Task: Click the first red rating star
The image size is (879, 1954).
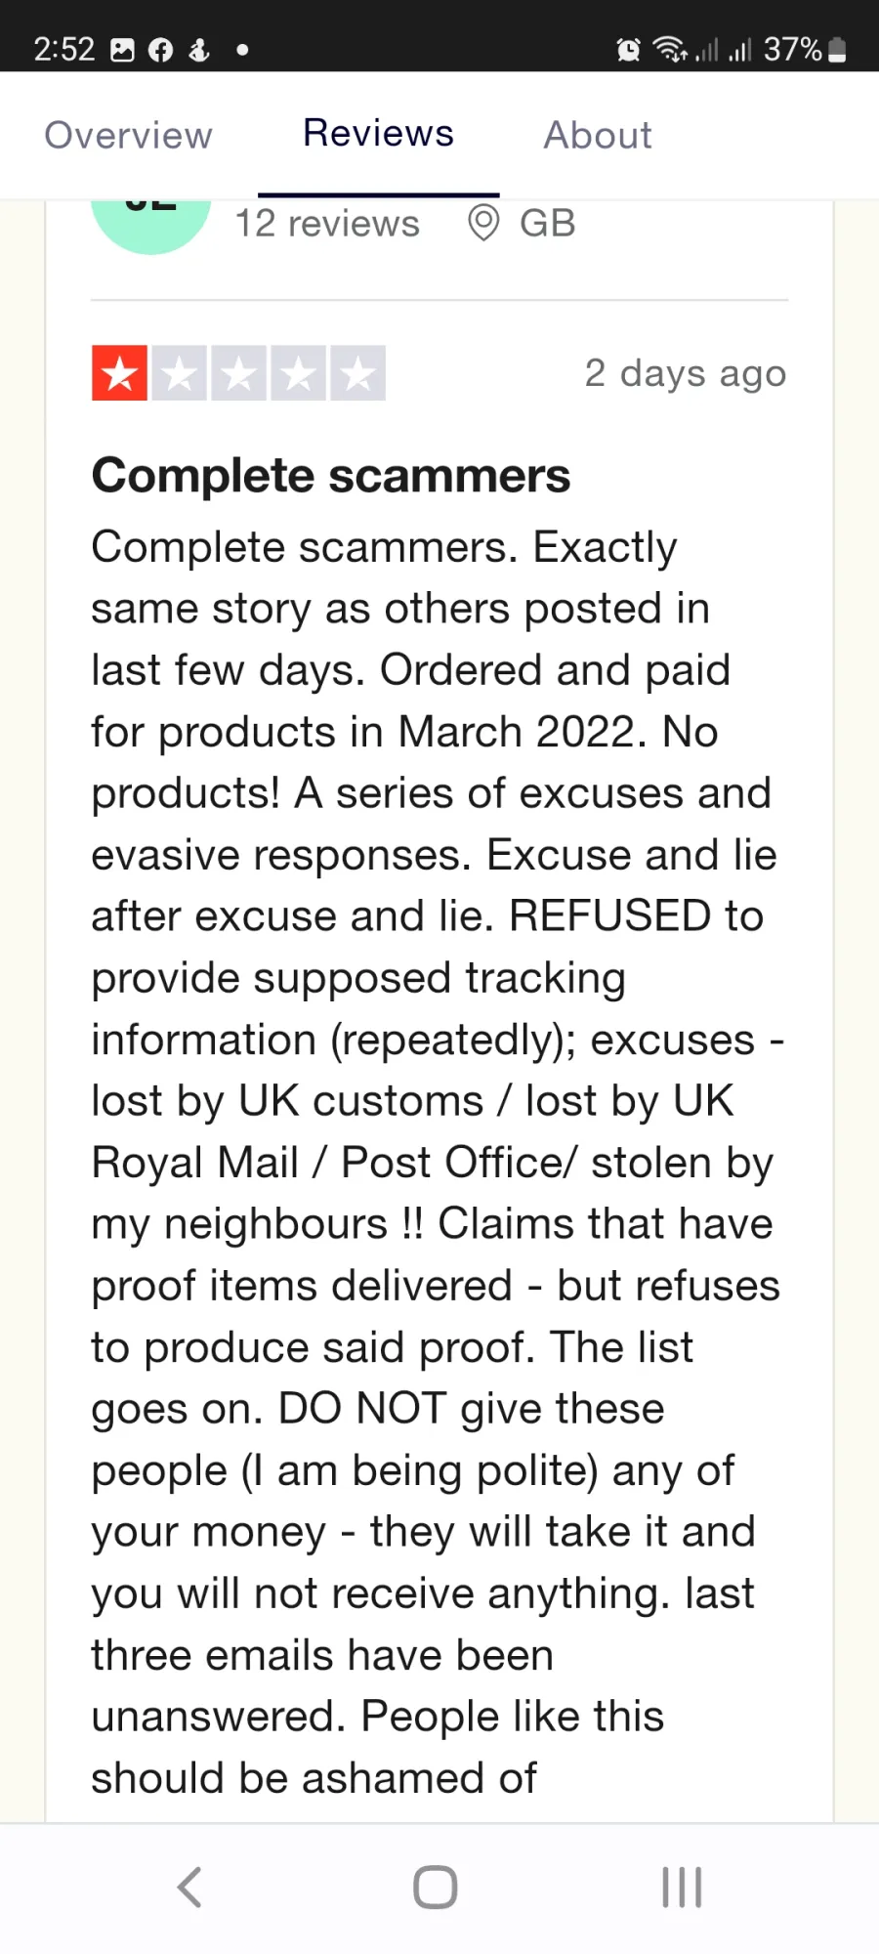Action: click(x=120, y=373)
